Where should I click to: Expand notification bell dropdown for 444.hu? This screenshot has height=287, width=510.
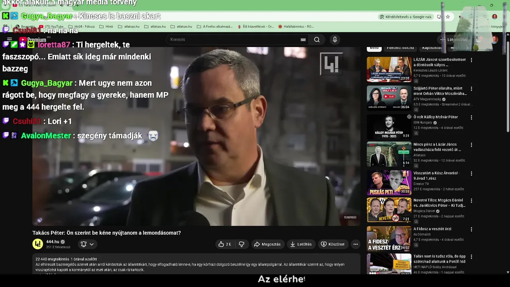coord(87,244)
